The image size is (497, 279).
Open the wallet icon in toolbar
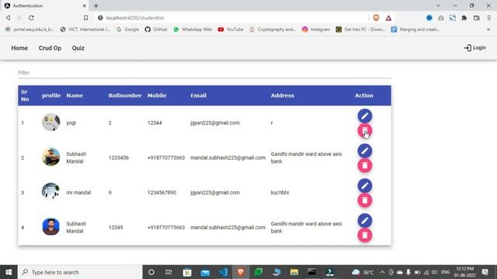[476, 18]
